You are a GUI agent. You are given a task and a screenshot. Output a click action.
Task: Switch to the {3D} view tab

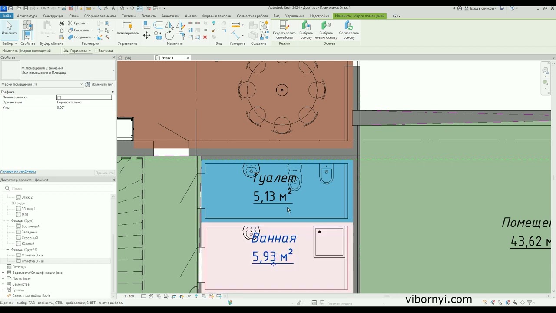tap(128, 58)
